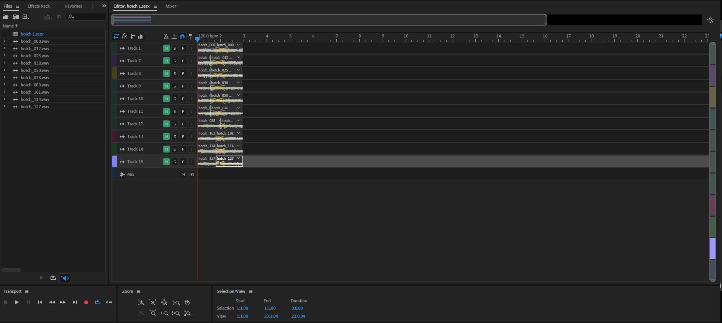The image size is (722, 323).
Task: Open the Editor panel menu
Action: coord(156,6)
